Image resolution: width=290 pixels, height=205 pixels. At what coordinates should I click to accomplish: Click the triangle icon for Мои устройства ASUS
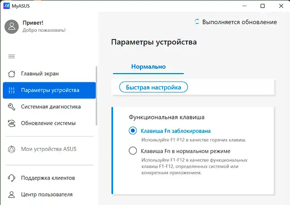12,149
